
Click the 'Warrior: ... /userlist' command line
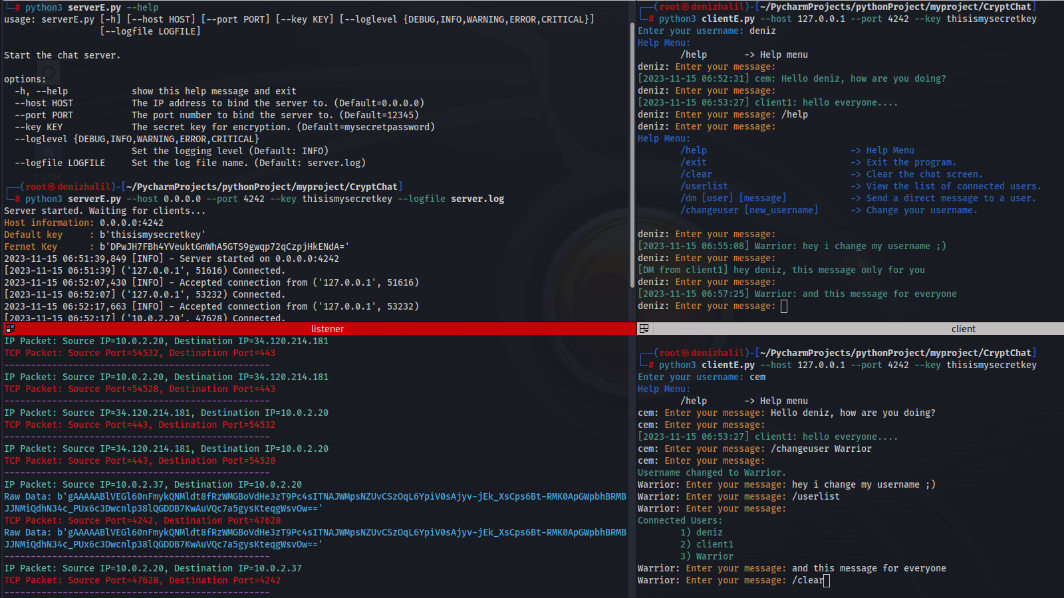point(739,497)
